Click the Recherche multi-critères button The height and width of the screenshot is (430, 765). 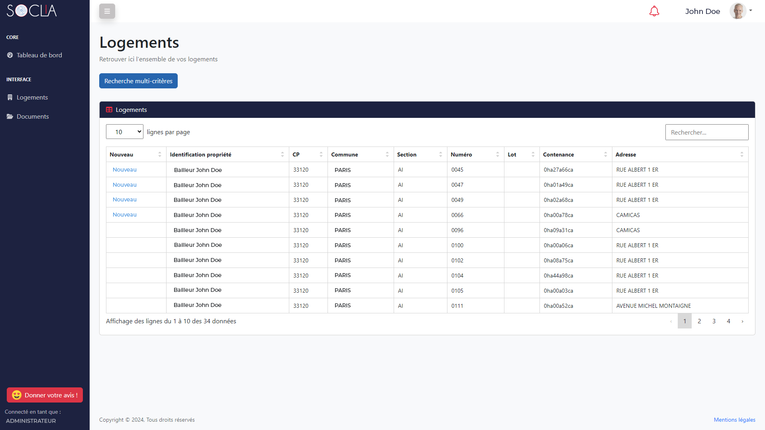[138, 81]
